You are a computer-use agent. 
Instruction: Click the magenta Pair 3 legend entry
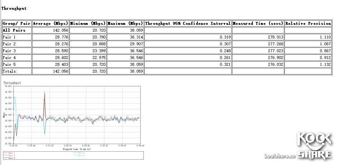[9, 155]
